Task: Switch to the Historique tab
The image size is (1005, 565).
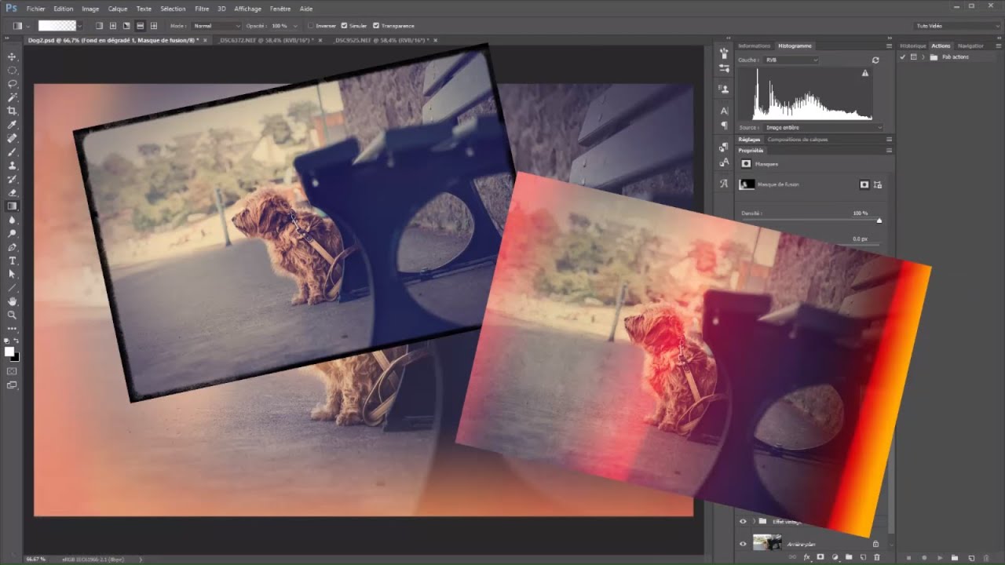Action: click(913, 46)
